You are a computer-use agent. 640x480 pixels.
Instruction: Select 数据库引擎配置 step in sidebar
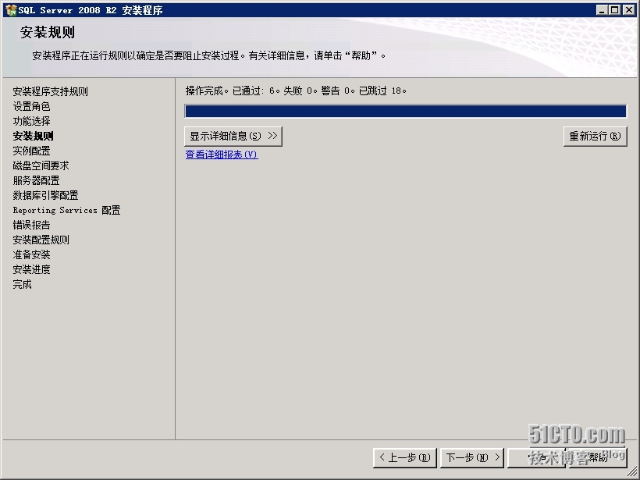pos(45,195)
